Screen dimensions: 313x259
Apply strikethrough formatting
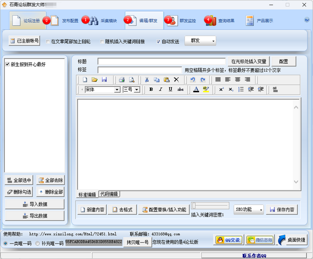point(180,89)
